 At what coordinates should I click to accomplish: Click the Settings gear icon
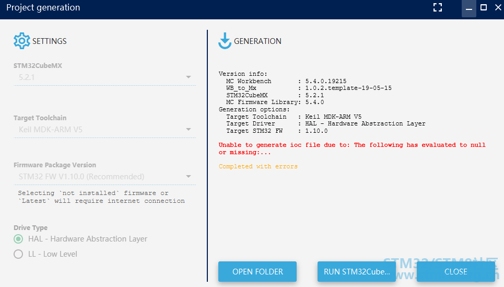22,41
